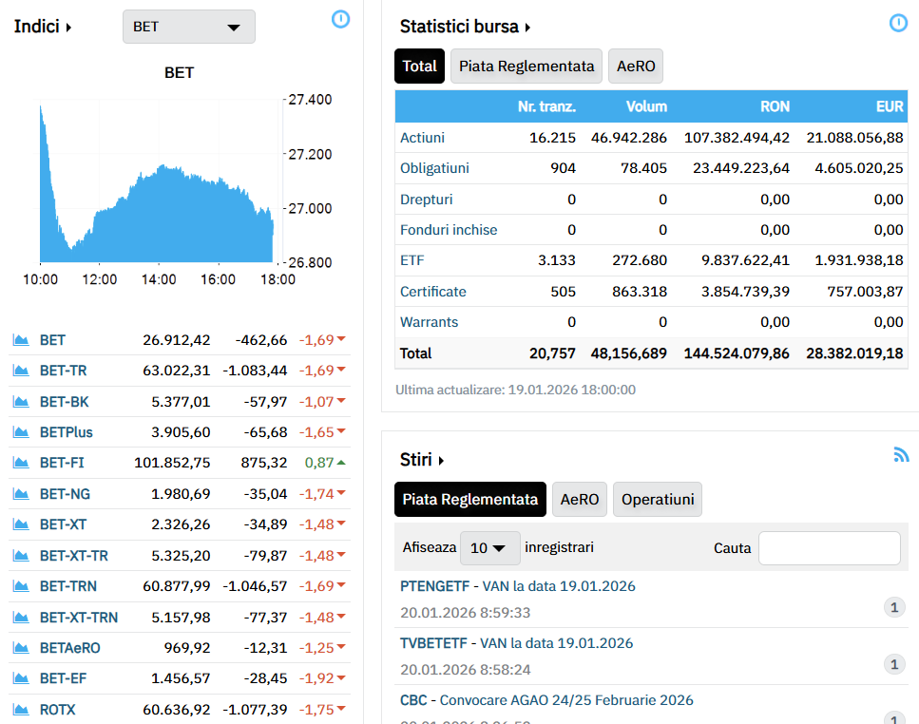This screenshot has width=919, height=724.
Task: Open PTENGETF VAN news item
Action: click(x=517, y=586)
